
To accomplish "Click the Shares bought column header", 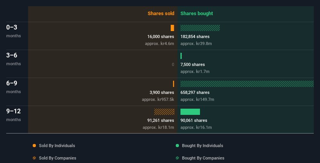I will click(x=196, y=14).
